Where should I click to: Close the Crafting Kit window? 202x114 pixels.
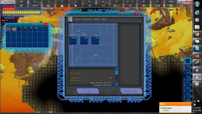coord(137,14)
